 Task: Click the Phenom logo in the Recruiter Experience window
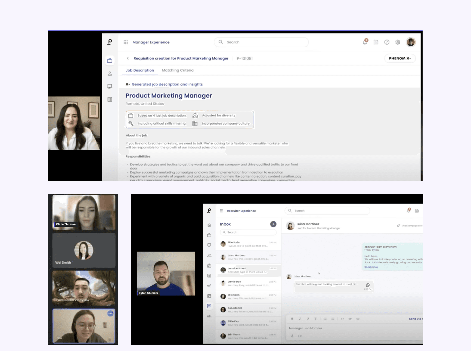209,211
